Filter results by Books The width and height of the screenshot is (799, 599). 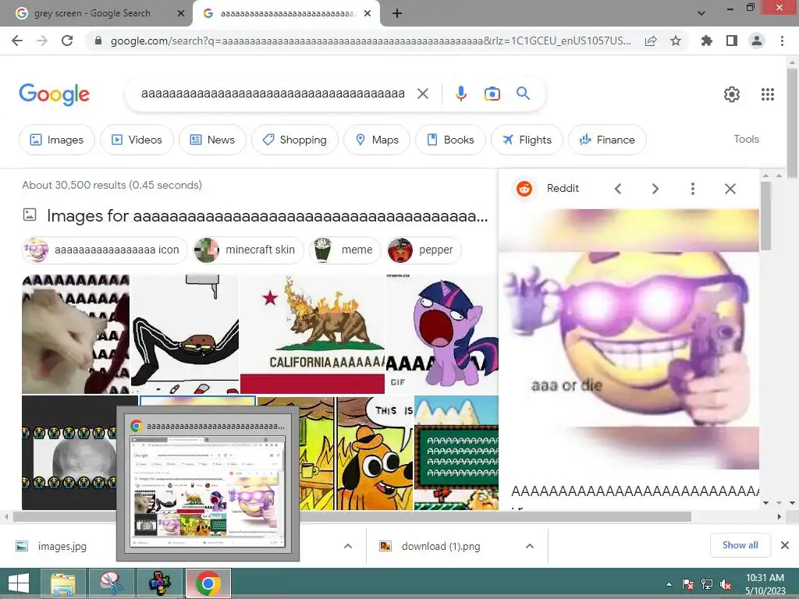(450, 140)
